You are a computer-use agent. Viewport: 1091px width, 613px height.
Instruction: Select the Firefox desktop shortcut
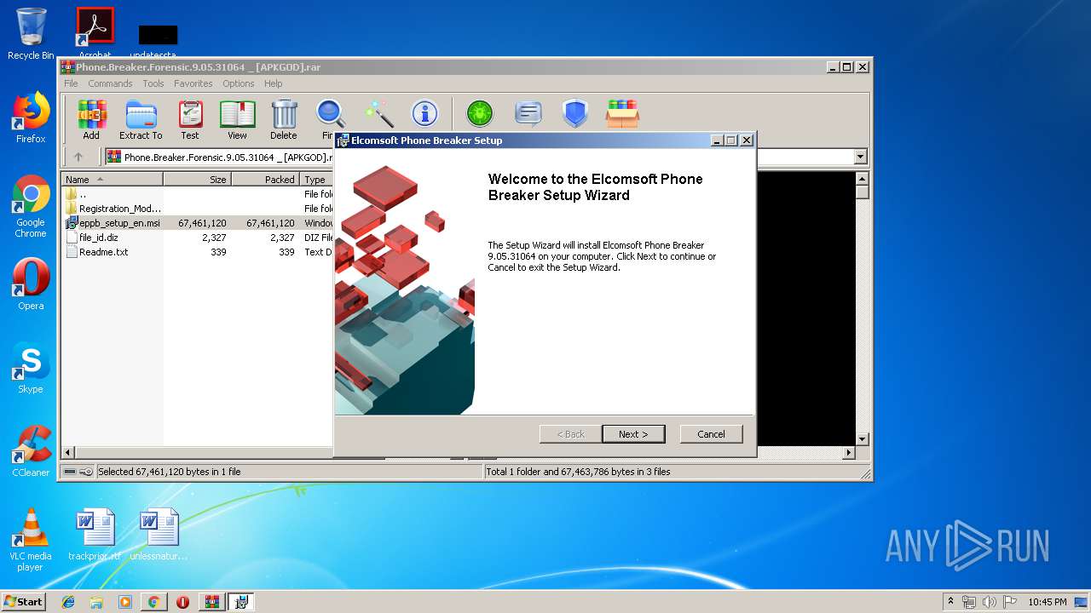(x=31, y=117)
